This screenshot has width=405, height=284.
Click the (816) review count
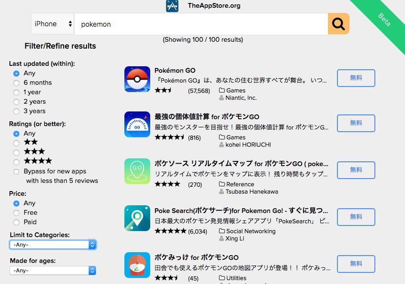(194, 138)
